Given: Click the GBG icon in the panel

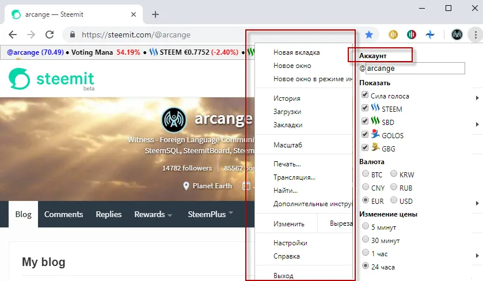Looking at the screenshot, I should pyautogui.click(x=375, y=147).
